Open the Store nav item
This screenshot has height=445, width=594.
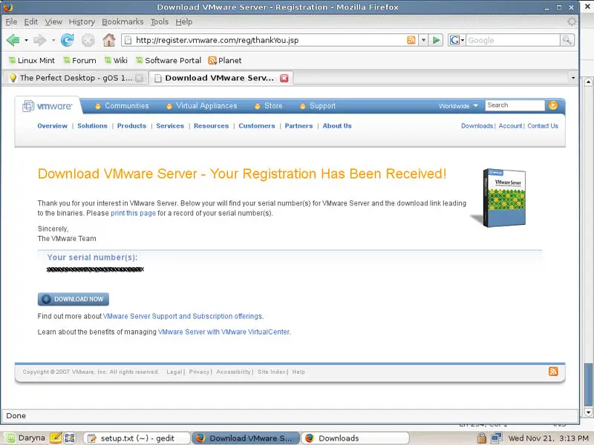[269, 106]
